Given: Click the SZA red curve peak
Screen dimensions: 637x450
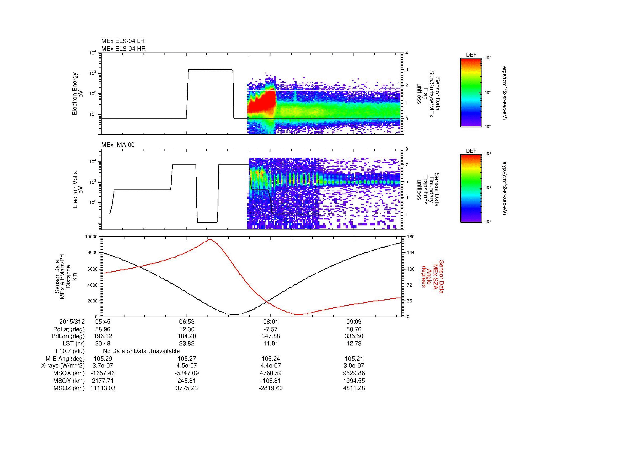Looking at the screenshot, I should point(210,240).
